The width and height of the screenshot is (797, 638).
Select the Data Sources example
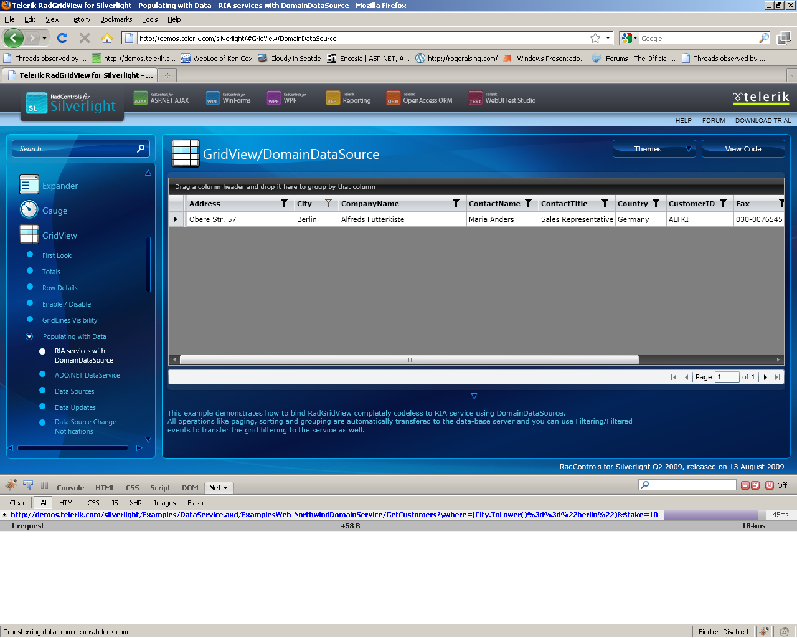75,391
